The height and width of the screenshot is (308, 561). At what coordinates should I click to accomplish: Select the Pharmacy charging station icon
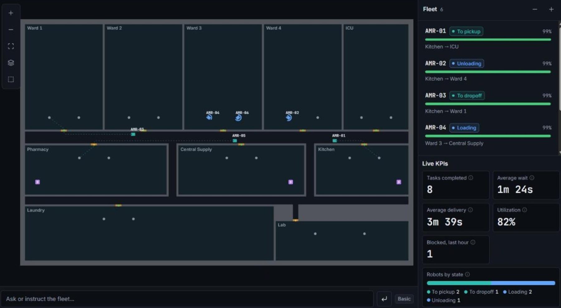point(37,182)
